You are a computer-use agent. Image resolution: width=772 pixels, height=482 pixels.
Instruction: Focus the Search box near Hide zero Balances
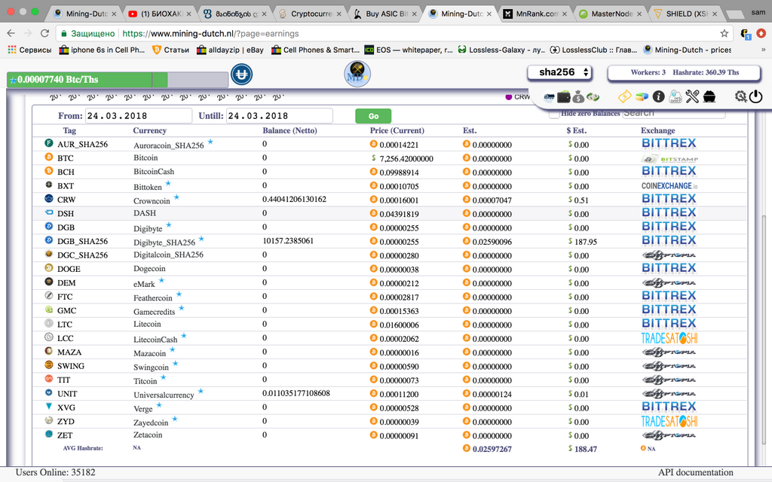tap(673, 113)
